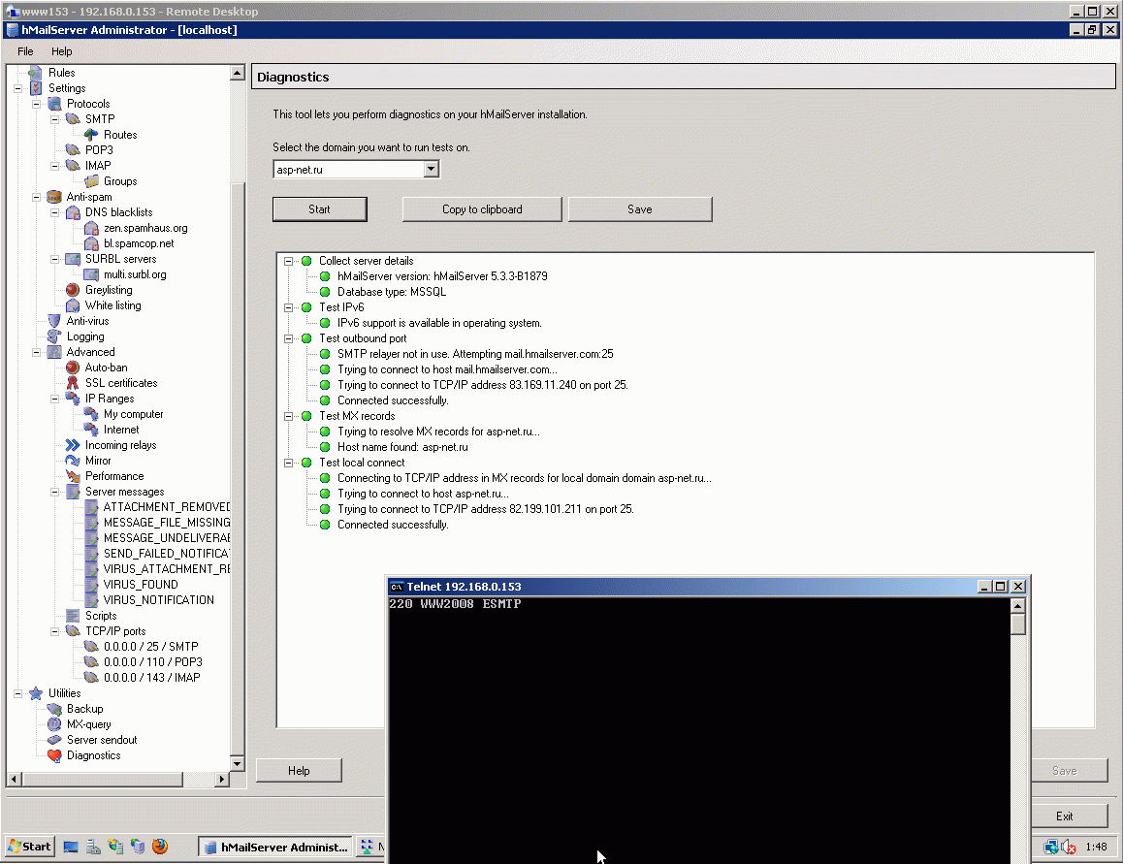Select the Settings checklist icon
This screenshot has height=864, width=1123.
pos(36,88)
